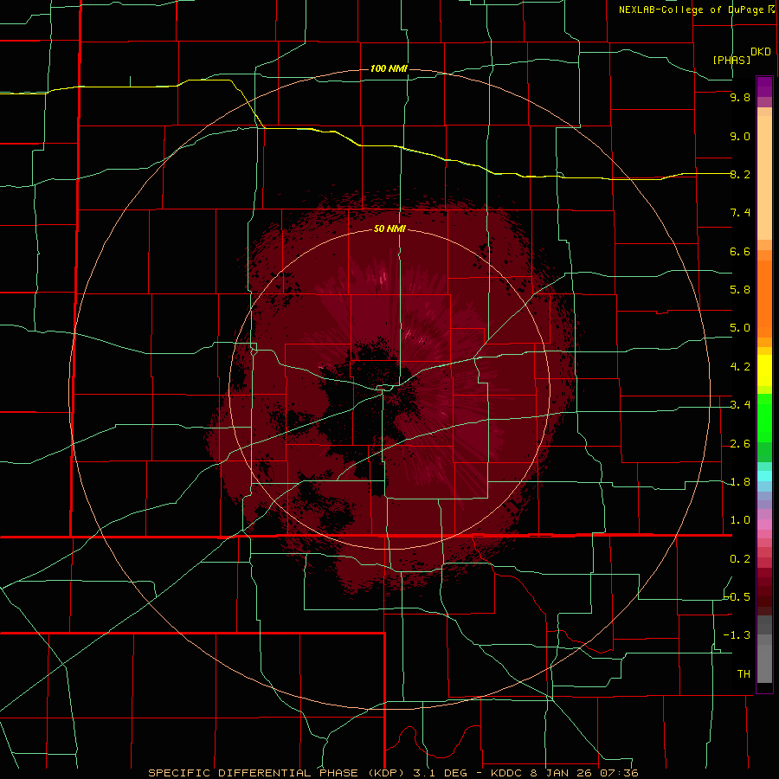Click the 0.2 value on the color scale

point(740,559)
